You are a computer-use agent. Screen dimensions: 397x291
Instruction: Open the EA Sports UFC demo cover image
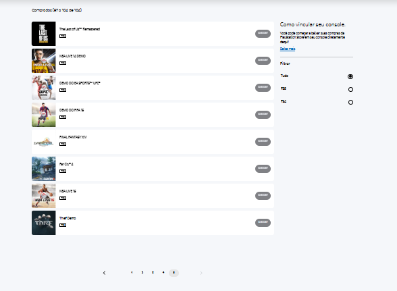click(x=43, y=88)
